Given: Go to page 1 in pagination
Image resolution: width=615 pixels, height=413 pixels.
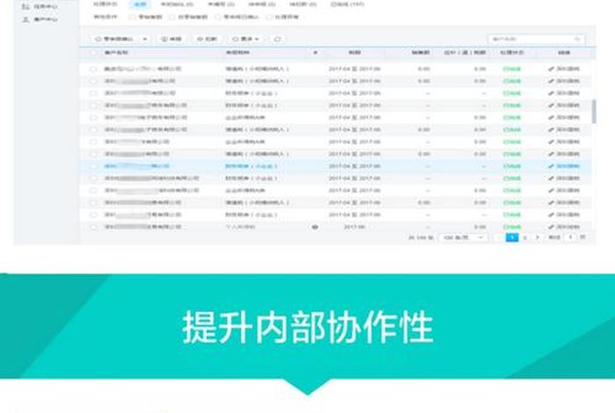Looking at the screenshot, I should coord(512,237).
